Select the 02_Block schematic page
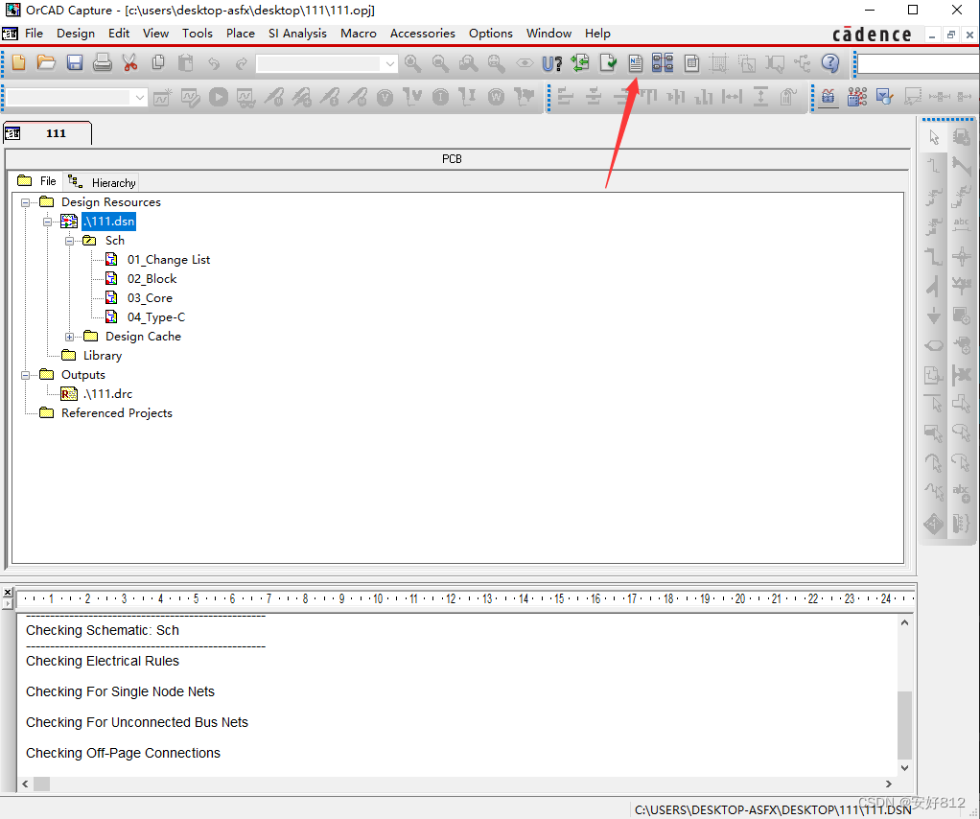Viewport: 980px width, 819px height. 152,279
